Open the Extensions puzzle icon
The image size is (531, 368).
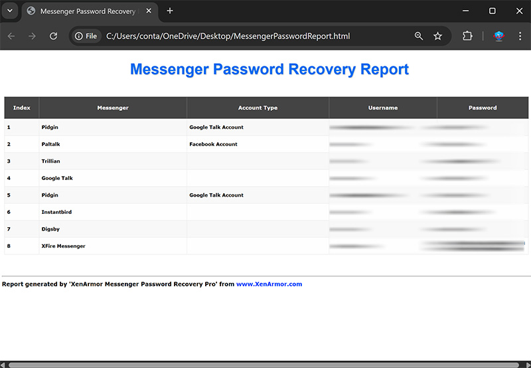(467, 37)
